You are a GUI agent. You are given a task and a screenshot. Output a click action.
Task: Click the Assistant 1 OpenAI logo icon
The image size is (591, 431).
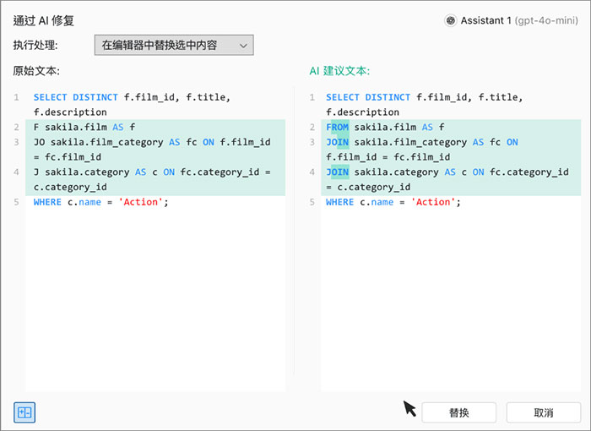click(450, 20)
